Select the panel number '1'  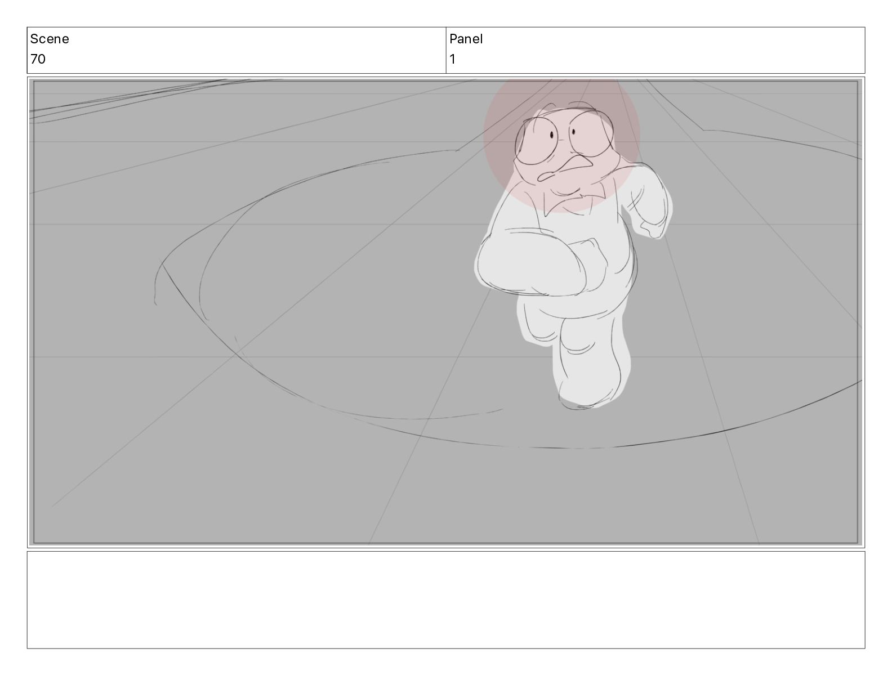[452, 59]
